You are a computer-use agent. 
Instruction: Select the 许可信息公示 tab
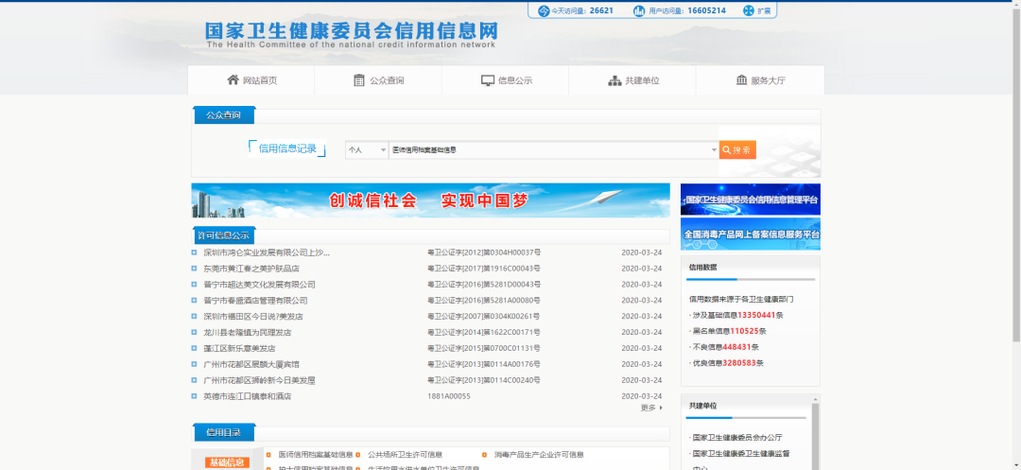coord(222,234)
